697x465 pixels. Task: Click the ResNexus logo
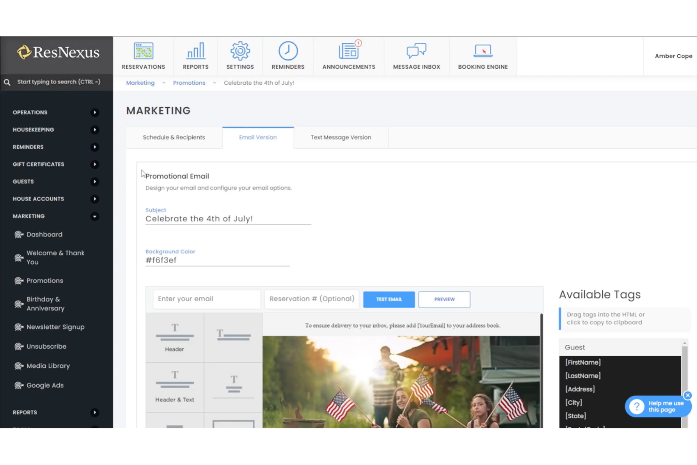pyautogui.click(x=57, y=52)
